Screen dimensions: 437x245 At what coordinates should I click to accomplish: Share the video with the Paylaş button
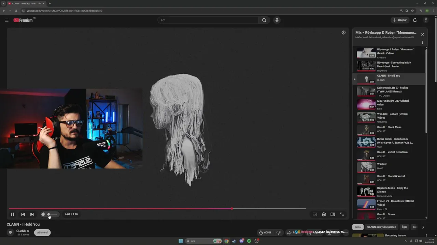click(294, 232)
